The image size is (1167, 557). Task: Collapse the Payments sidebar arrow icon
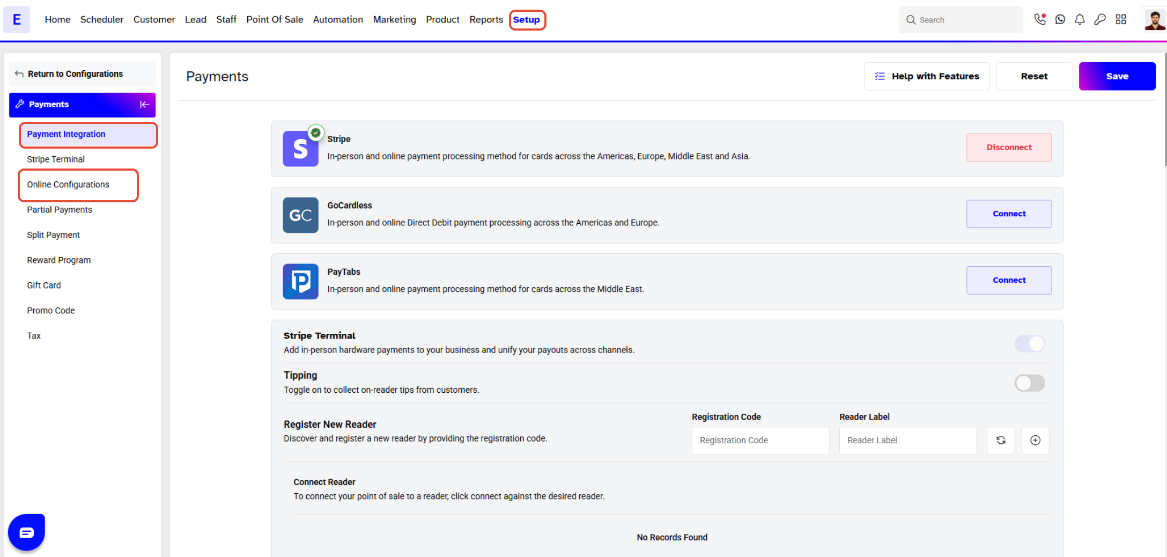pos(144,105)
